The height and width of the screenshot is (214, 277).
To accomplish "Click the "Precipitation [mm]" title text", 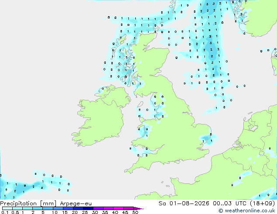I will tap(28, 204).
